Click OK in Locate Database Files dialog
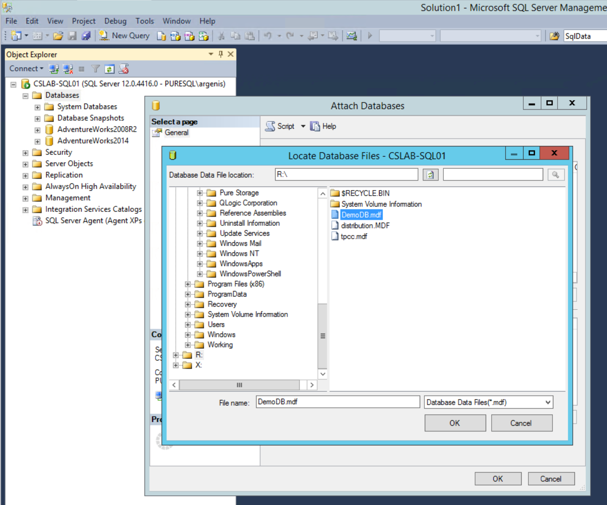 coord(455,423)
